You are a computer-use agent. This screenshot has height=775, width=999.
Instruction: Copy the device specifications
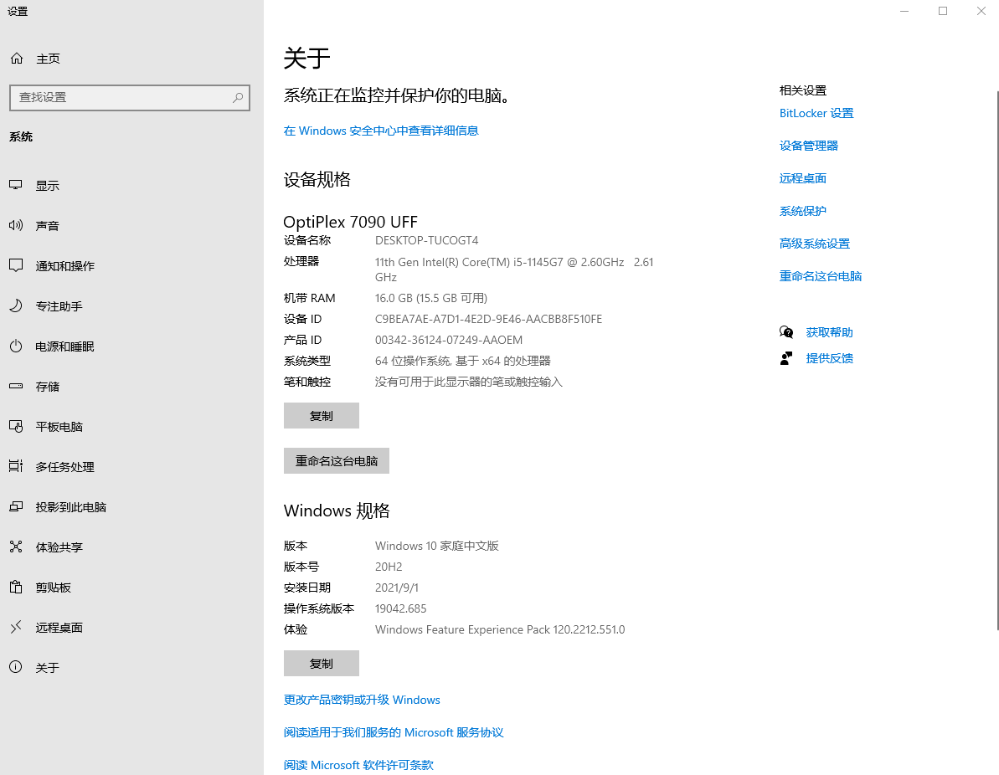pyautogui.click(x=321, y=415)
